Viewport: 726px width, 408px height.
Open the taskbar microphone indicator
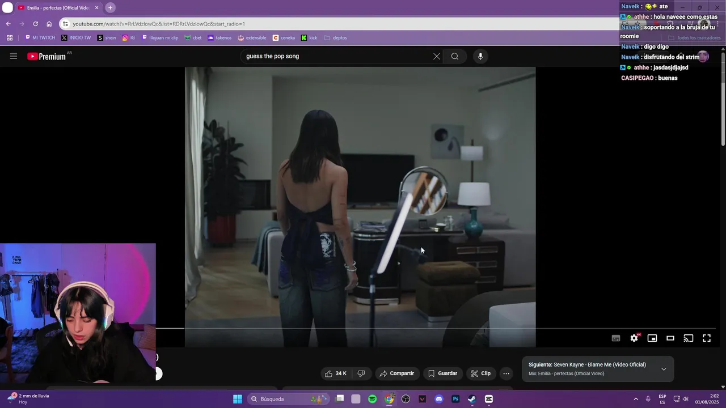coord(648,399)
